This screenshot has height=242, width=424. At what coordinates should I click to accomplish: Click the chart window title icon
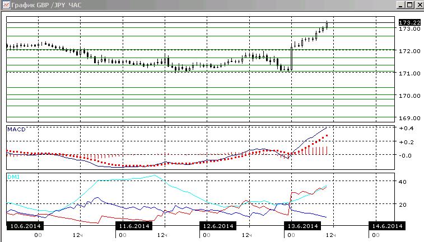click(x=6, y=5)
